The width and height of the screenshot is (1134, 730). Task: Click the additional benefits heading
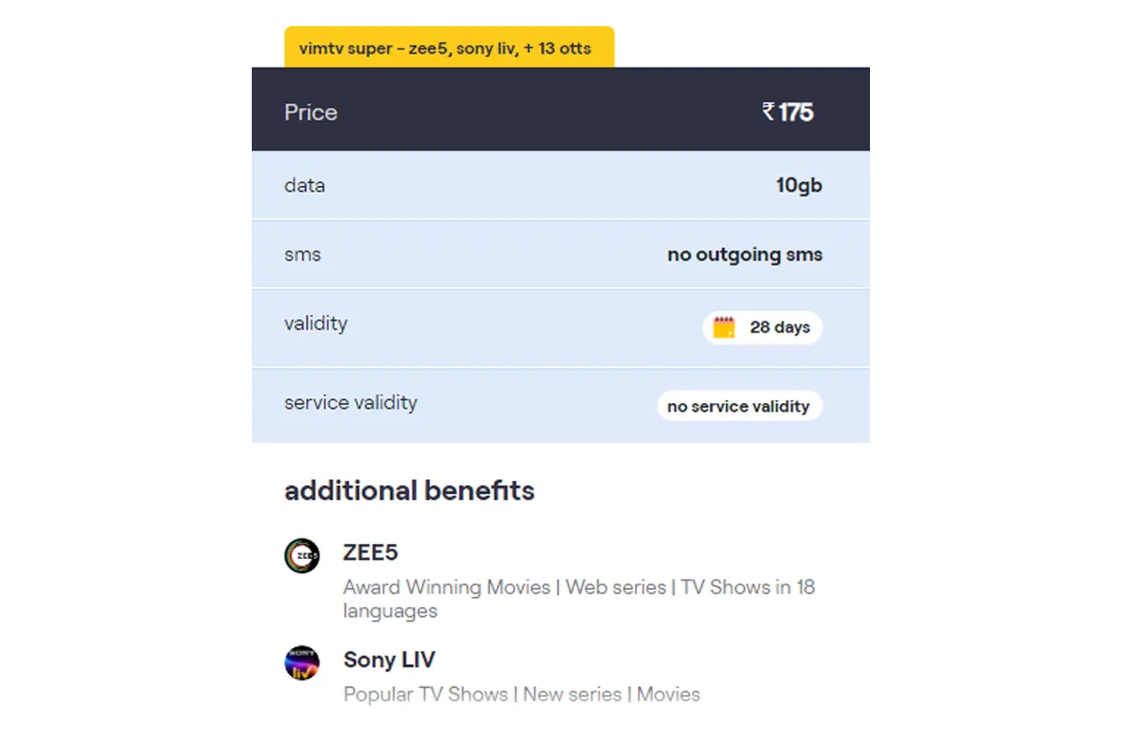pyautogui.click(x=410, y=490)
